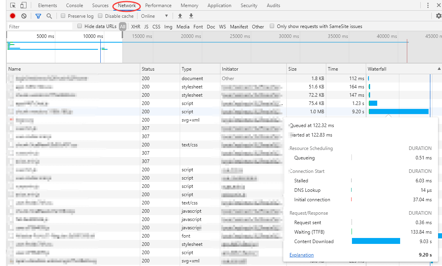
Task: Switch to the Console tab
Action: point(74,6)
